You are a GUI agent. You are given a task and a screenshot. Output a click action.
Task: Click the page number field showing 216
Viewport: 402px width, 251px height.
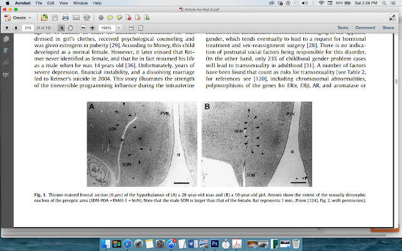click(28, 28)
